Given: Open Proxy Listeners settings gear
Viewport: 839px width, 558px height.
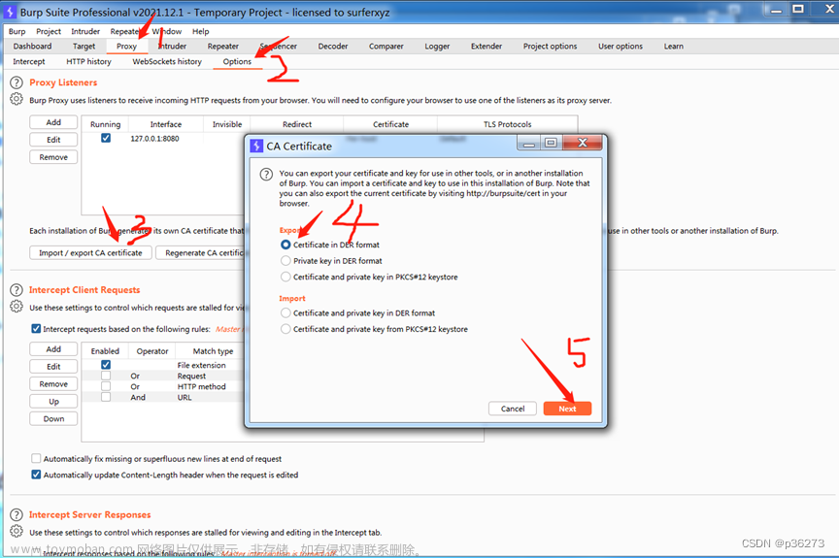Looking at the screenshot, I should (17, 99).
